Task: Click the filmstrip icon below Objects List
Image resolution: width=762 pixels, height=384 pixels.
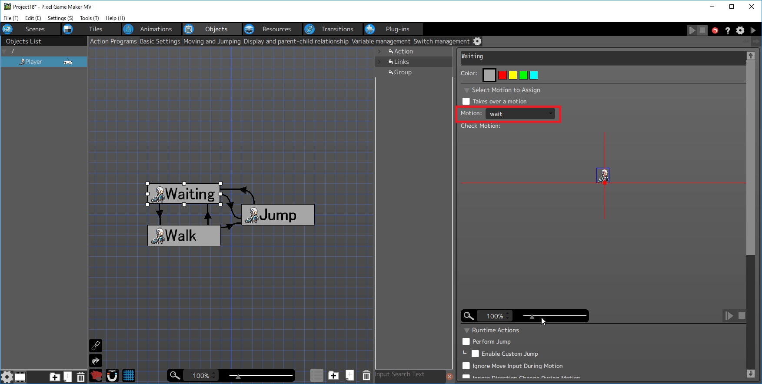Action: pos(20,377)
